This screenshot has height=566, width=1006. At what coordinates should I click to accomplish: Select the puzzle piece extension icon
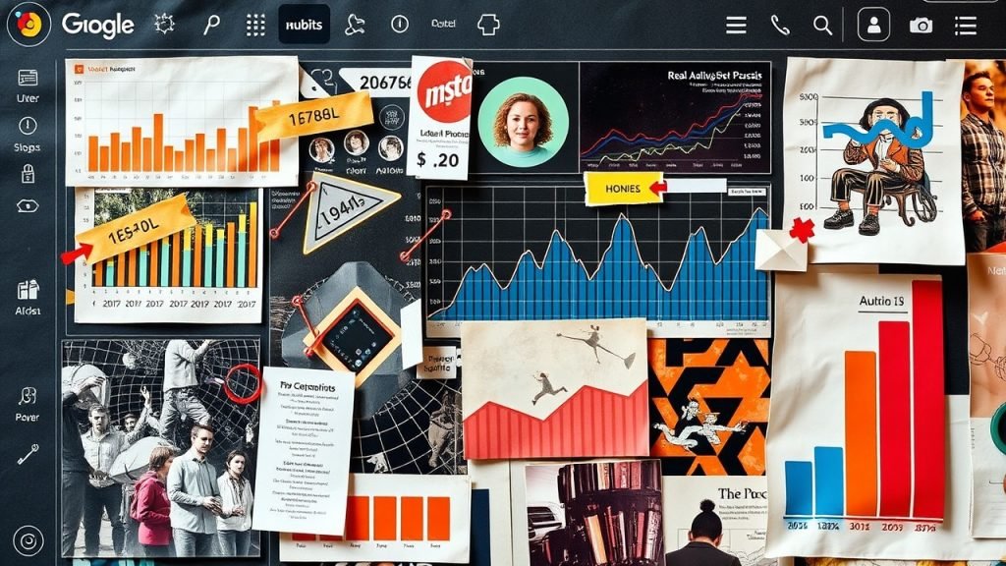point(488,25)
